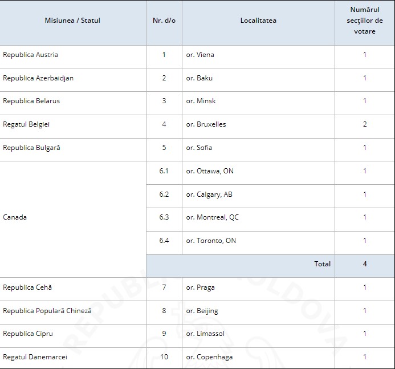This screenshot has width=395, height=369.
Task: Select the 'or. Baku' cell
Action: point(258,80)
